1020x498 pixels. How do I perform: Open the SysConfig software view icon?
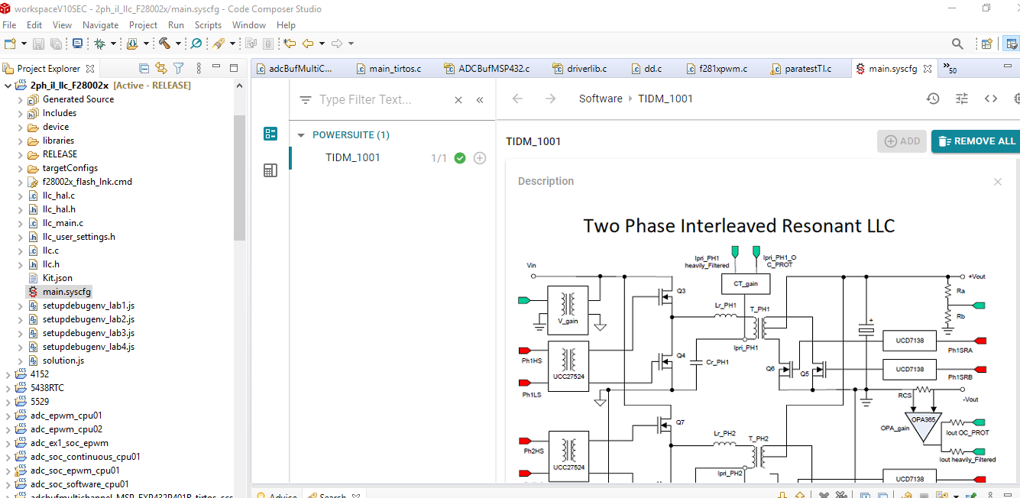point(270,134)
